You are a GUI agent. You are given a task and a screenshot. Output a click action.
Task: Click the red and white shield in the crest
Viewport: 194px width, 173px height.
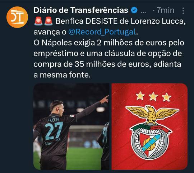click(x=150, y=144)
